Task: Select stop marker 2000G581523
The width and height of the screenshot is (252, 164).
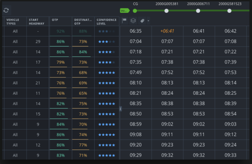Action: 229,11
